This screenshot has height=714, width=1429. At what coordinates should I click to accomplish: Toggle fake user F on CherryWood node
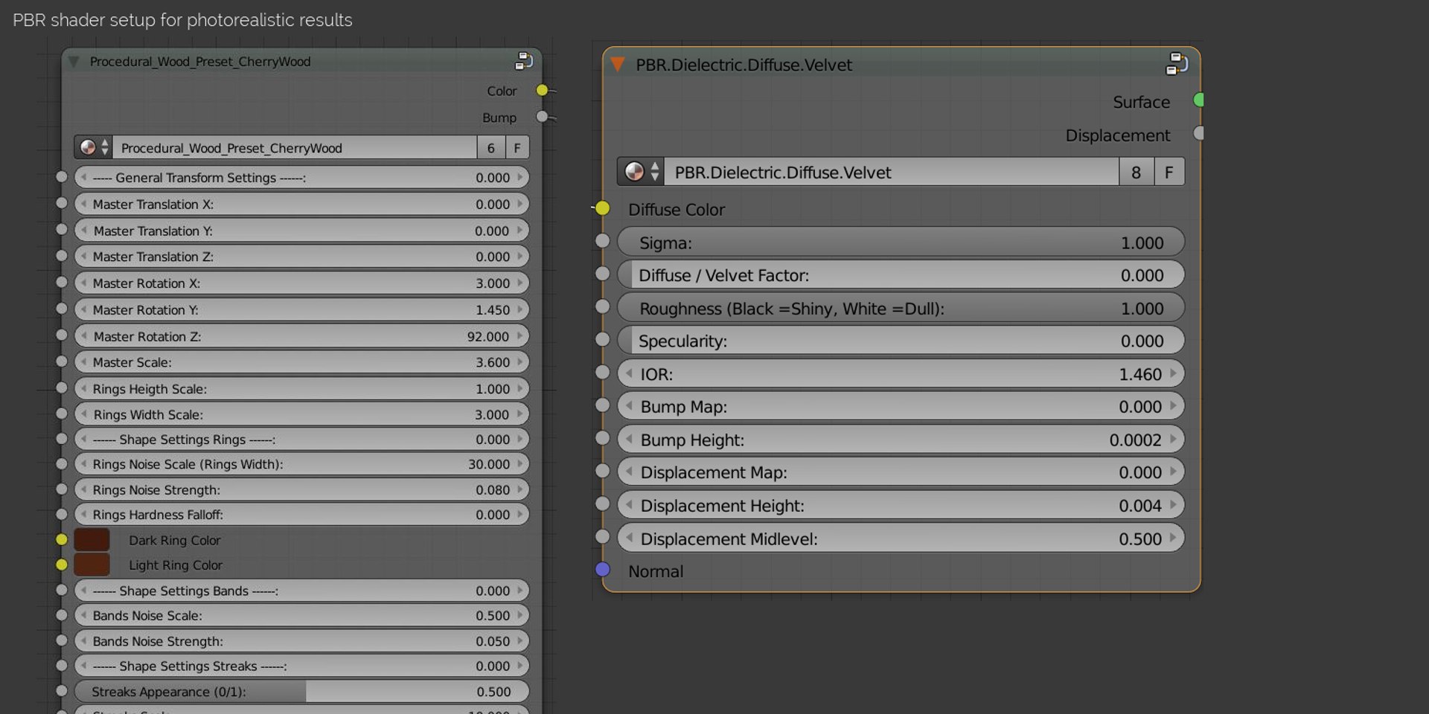click(517, 147)
